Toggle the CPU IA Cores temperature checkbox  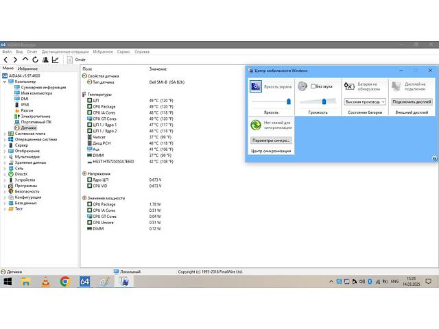click(90, 112)
